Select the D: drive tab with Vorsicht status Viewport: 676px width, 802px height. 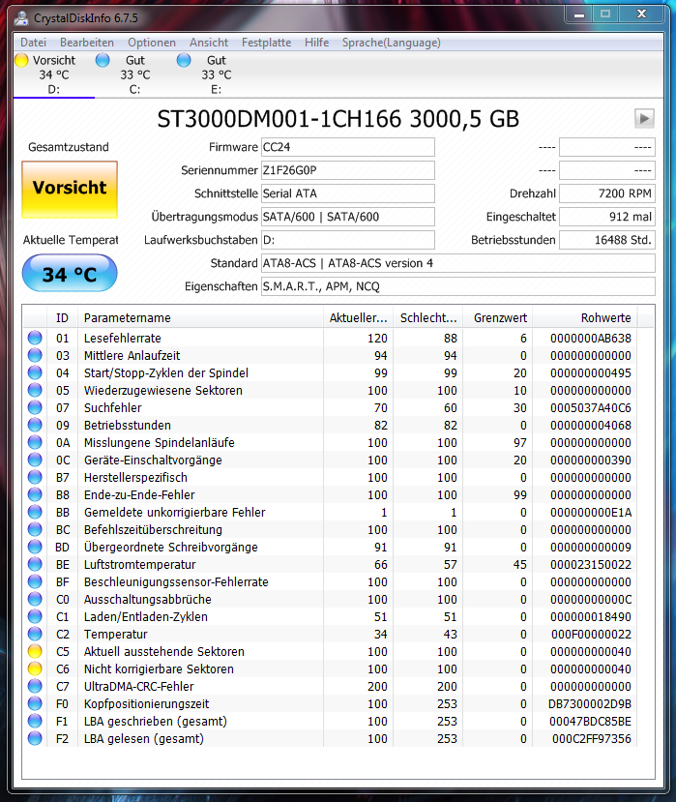tap(54, 74)
